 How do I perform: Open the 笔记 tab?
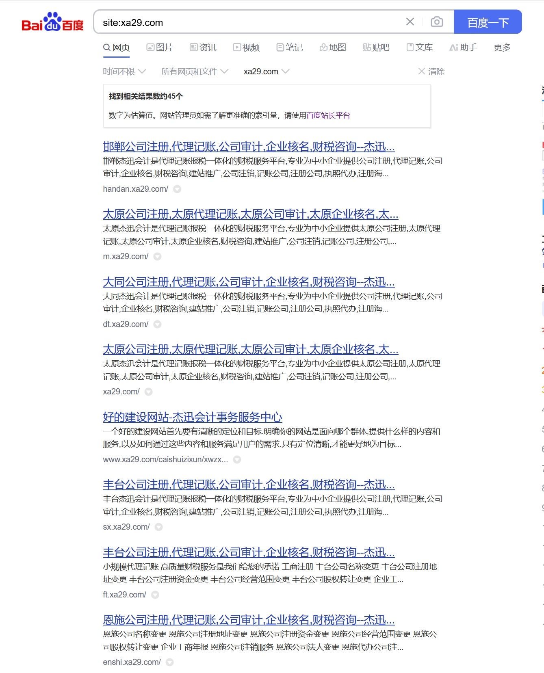(x=290, y=48)
